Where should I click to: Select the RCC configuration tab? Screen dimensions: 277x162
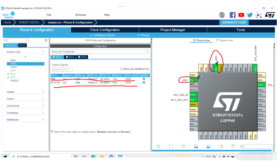[70, 57]
